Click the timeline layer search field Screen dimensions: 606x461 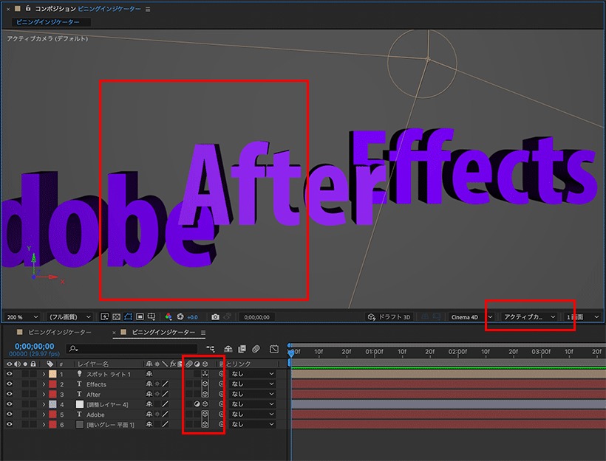[132, 349]
